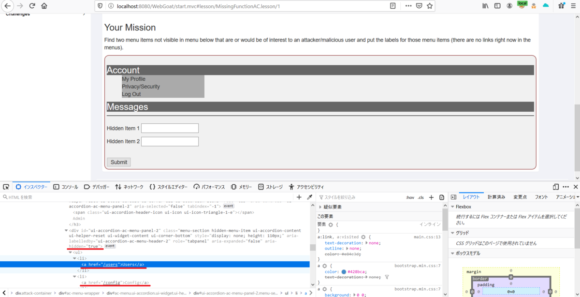
Task: Open the Firefox account avatar icon
Action: [x=509, y=6]
